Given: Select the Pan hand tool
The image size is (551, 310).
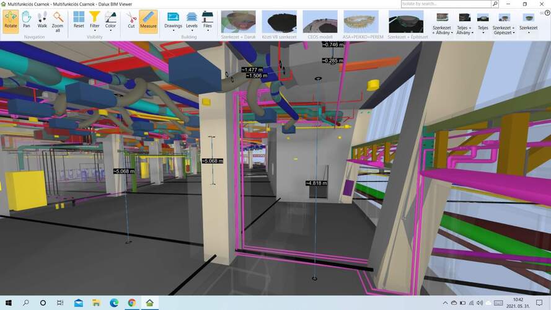Looking at the screenshot, I should coord(27,20).
